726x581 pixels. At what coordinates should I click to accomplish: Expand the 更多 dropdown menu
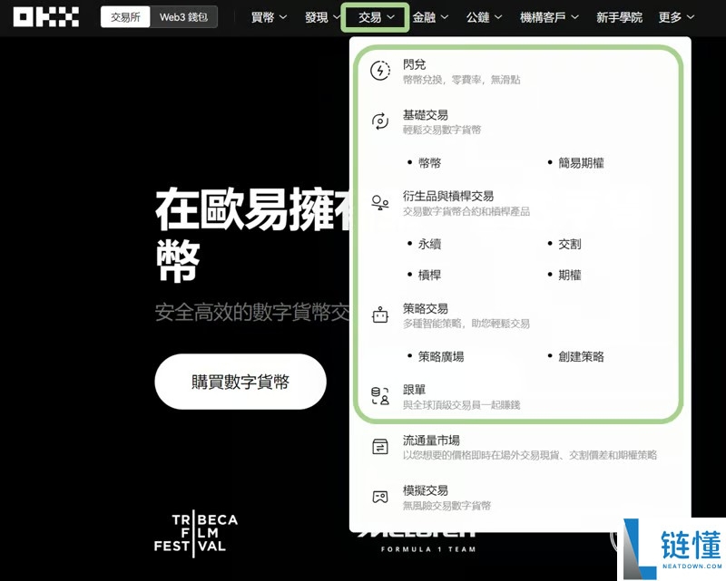tap(676, 17)
